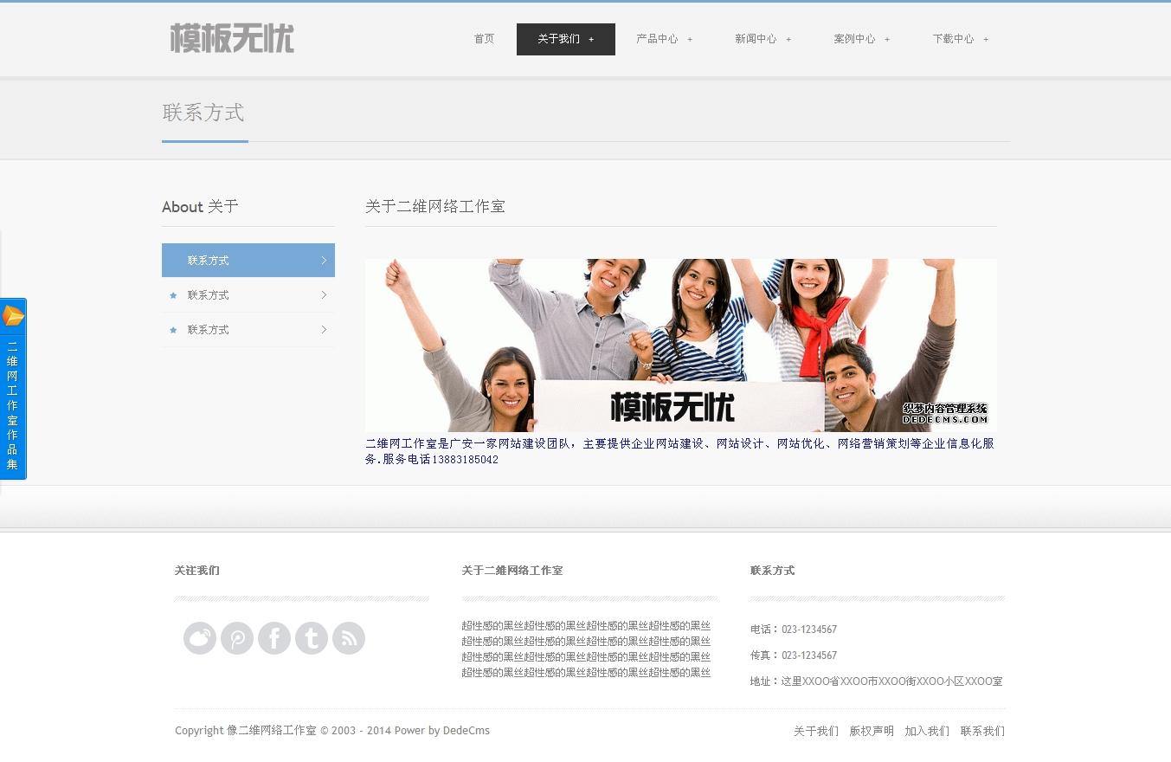Click the team banner photo

pos(680,345)
